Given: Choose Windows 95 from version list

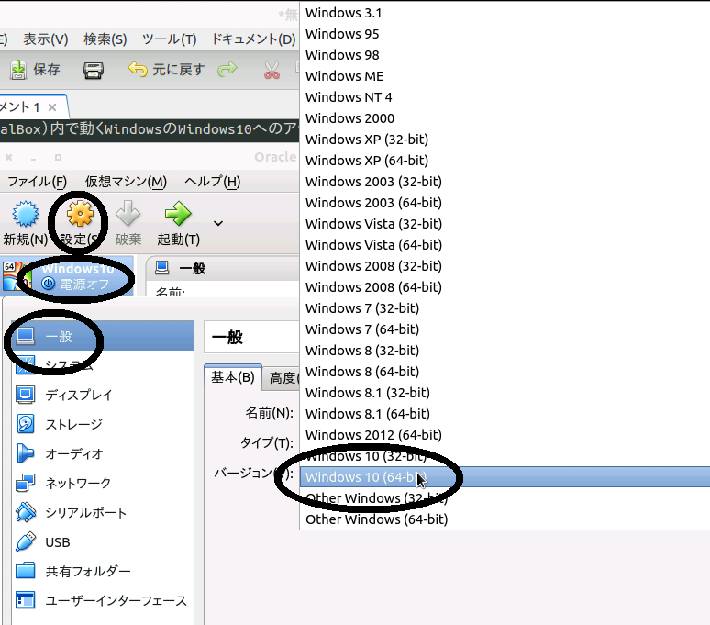Looking at the screenshot, I should (505, 34).
